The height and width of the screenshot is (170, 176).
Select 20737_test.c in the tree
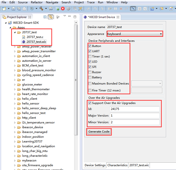pyautogui.click(x=35, y=37)
